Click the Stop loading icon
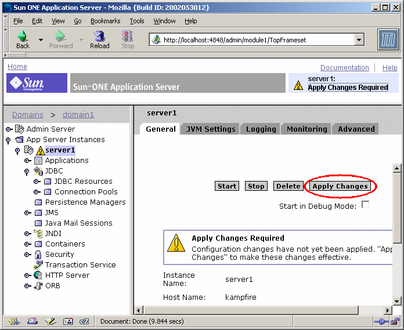The height and width of the screenshot is (330, 404). coord(128,36)
